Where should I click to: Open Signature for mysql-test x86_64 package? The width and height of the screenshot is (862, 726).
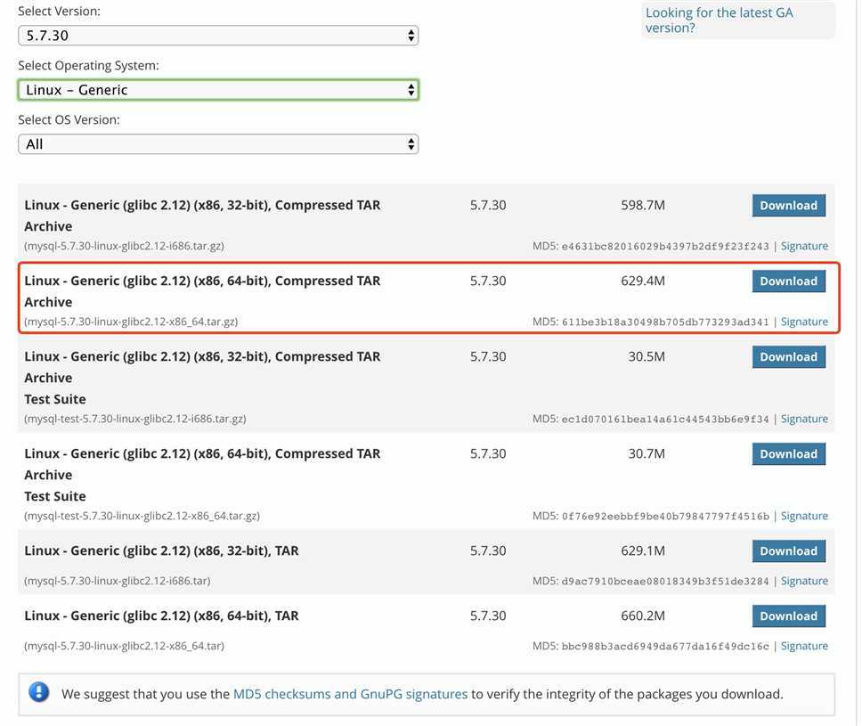(x=804, y=517)
